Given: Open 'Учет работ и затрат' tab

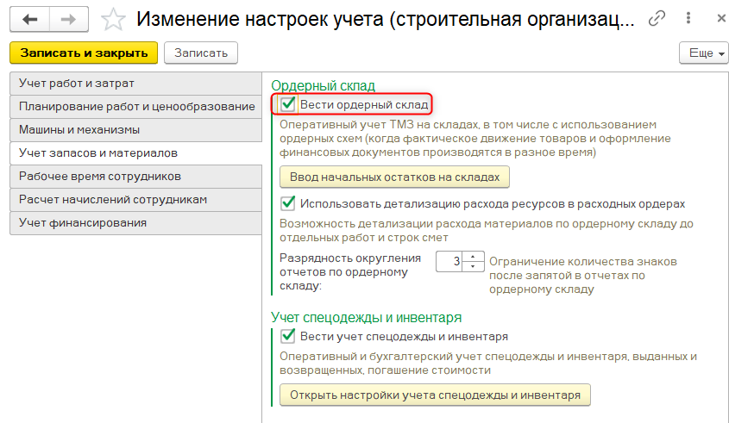Looking at the screenshot, I should (x=135, y=84).
